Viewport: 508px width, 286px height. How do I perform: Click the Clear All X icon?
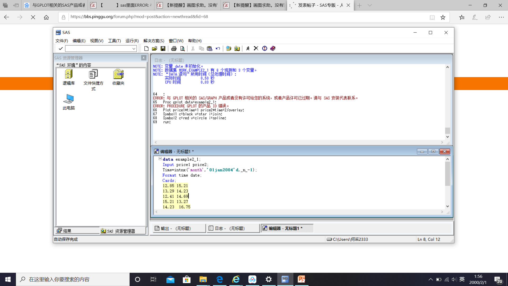256,48
